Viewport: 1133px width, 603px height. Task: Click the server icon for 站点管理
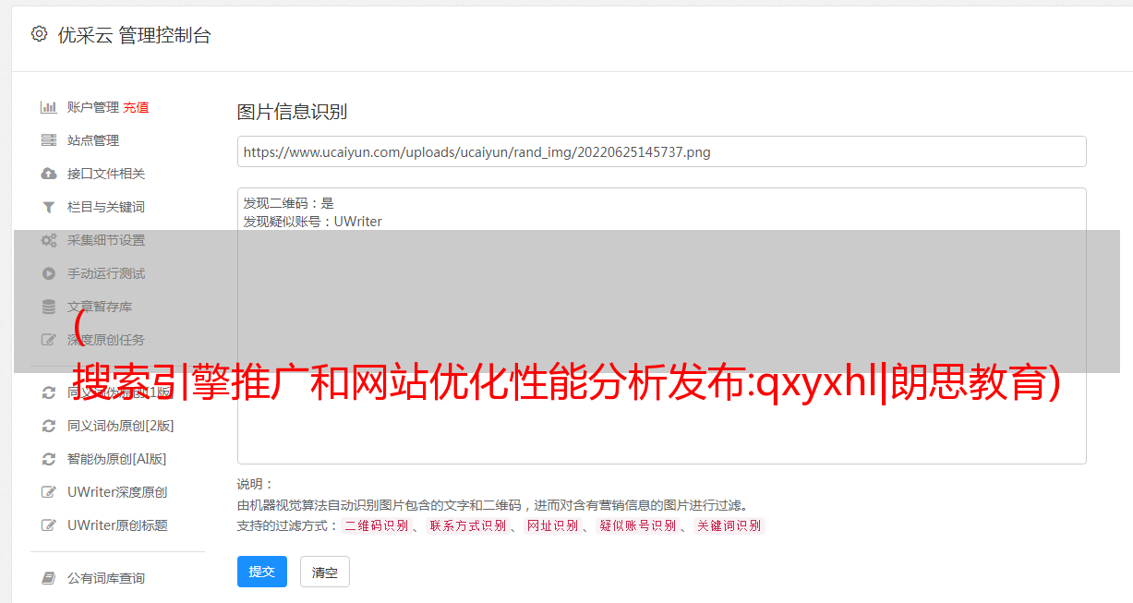(49, 140)
